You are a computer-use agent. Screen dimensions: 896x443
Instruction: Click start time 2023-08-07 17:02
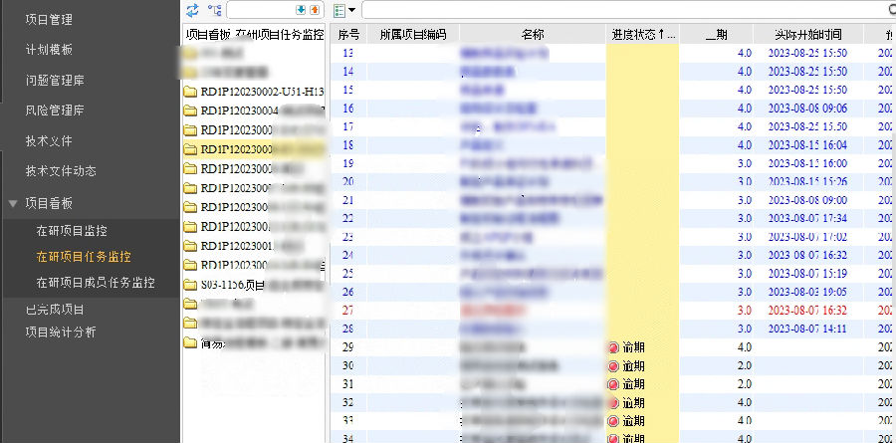(807, 237)
